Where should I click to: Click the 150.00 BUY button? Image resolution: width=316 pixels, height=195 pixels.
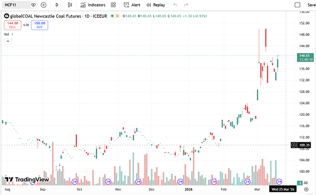click(x=39, y=25)
